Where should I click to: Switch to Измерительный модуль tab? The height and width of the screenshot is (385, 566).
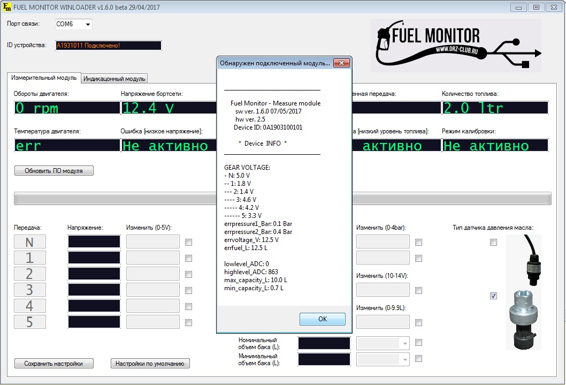[x=44, y=78]
